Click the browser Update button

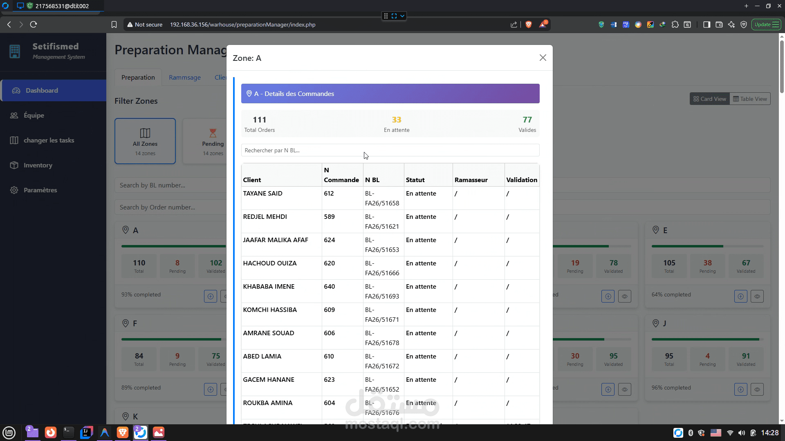[766, 24]
